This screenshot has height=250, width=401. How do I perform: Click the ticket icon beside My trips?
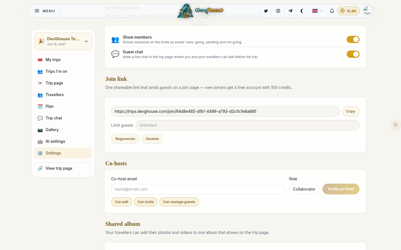point(40,60)
